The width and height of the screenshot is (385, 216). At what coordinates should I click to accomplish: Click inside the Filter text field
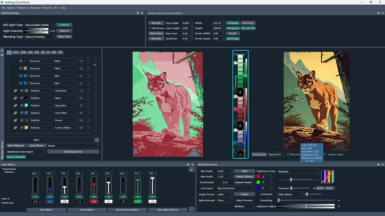pos(71,140)
